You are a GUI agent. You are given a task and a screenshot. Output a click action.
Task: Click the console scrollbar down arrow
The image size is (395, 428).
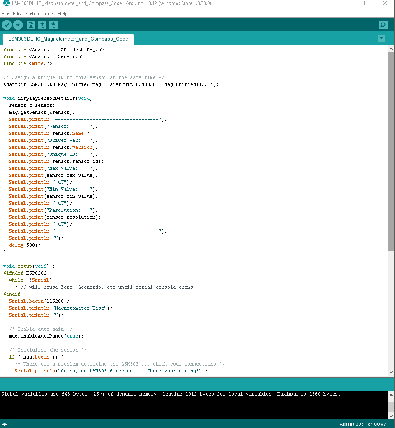(x=391, y=416)
